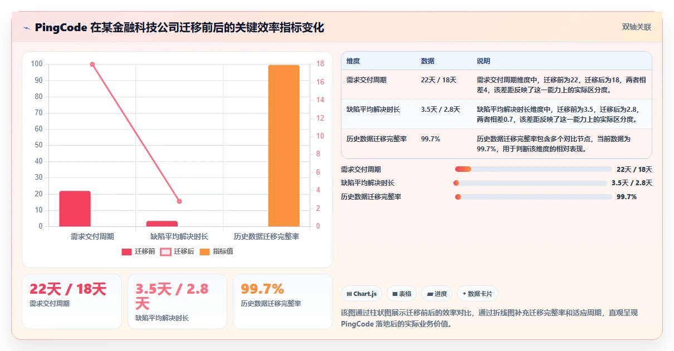Open the 3.5天 / 2.8天 data card

click(x=177, y=301)
